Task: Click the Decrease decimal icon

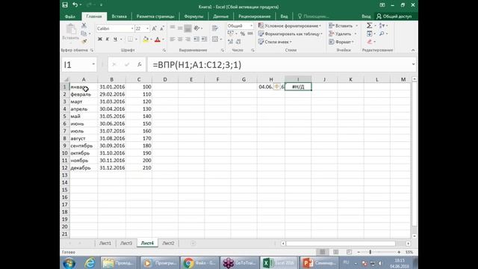Action: coord(238,42)
